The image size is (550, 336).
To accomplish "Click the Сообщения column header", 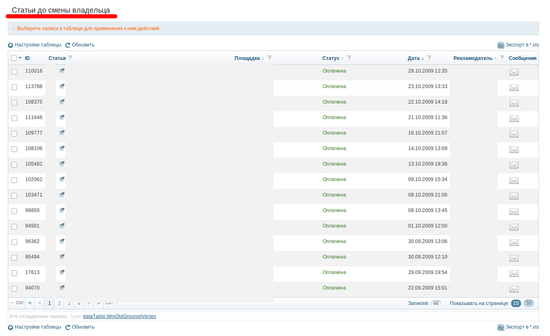I will pyautogui.click(x=523, y=58).
